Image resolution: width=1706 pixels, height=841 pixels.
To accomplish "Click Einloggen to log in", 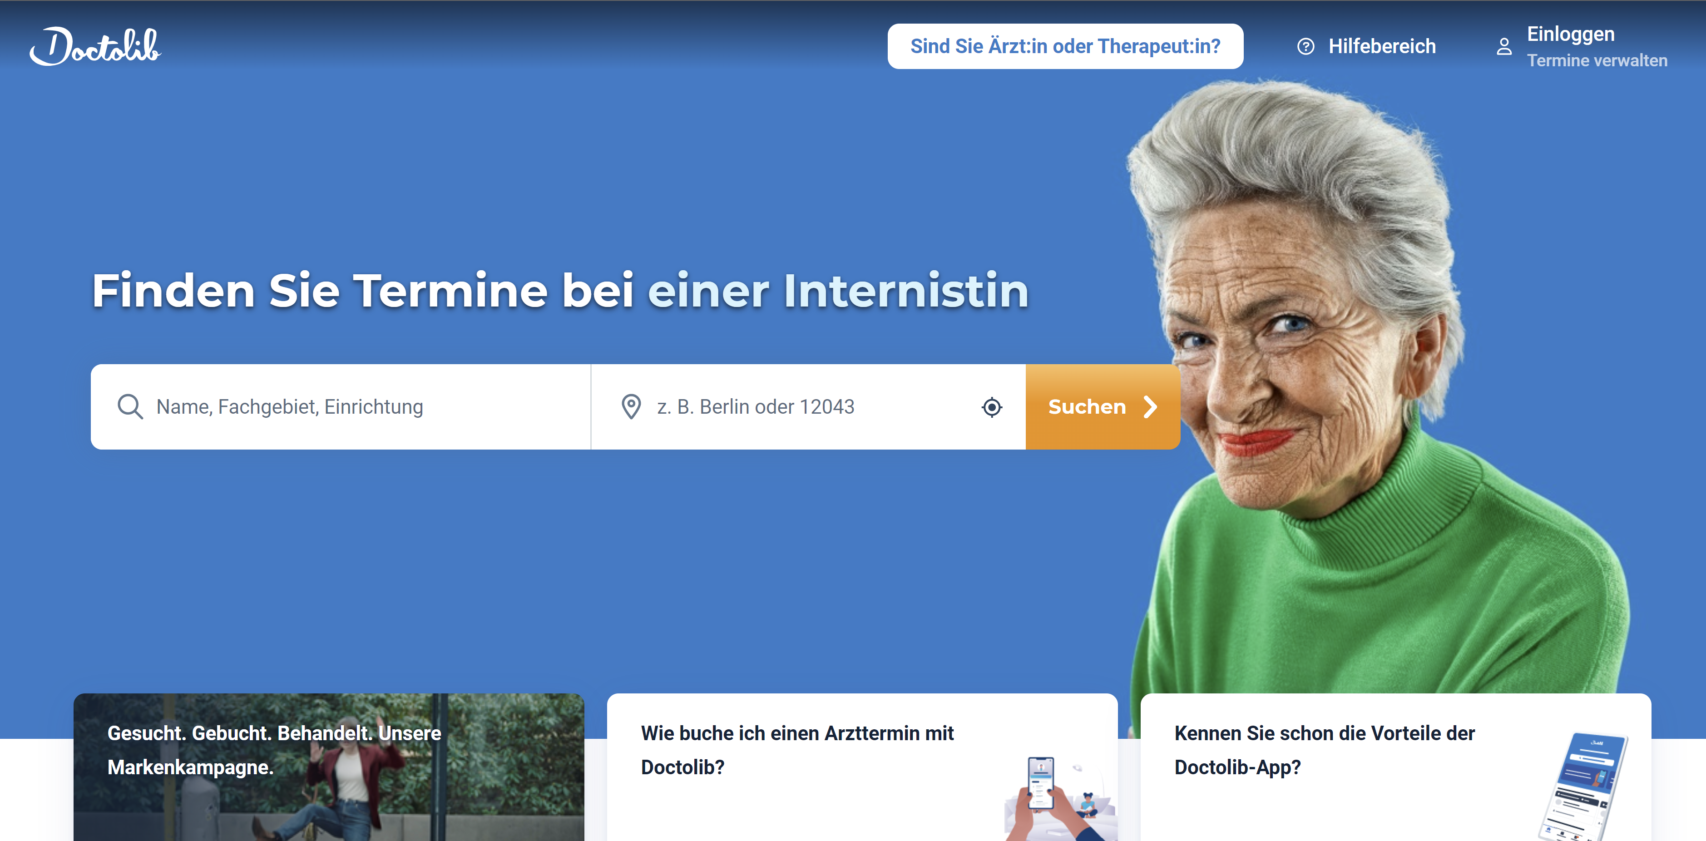I will [1570, 34].
